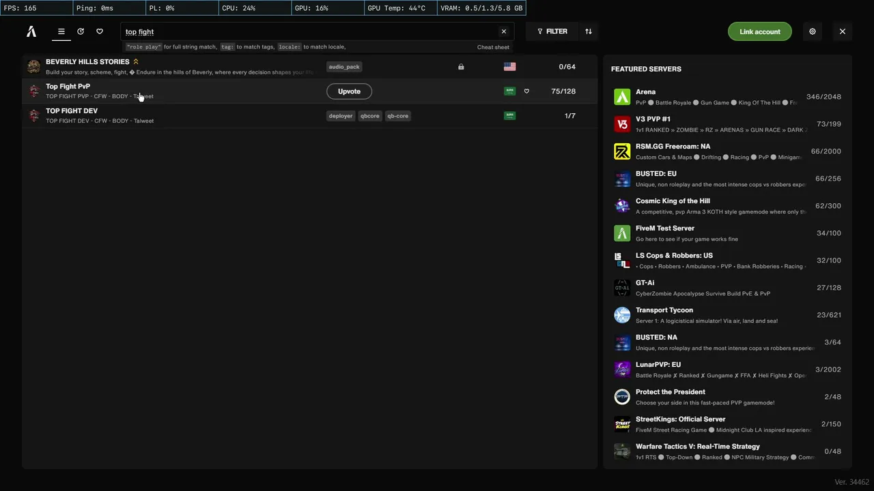
Task: Click the FiveM Test Server icon
Action: tap(622, 233)
